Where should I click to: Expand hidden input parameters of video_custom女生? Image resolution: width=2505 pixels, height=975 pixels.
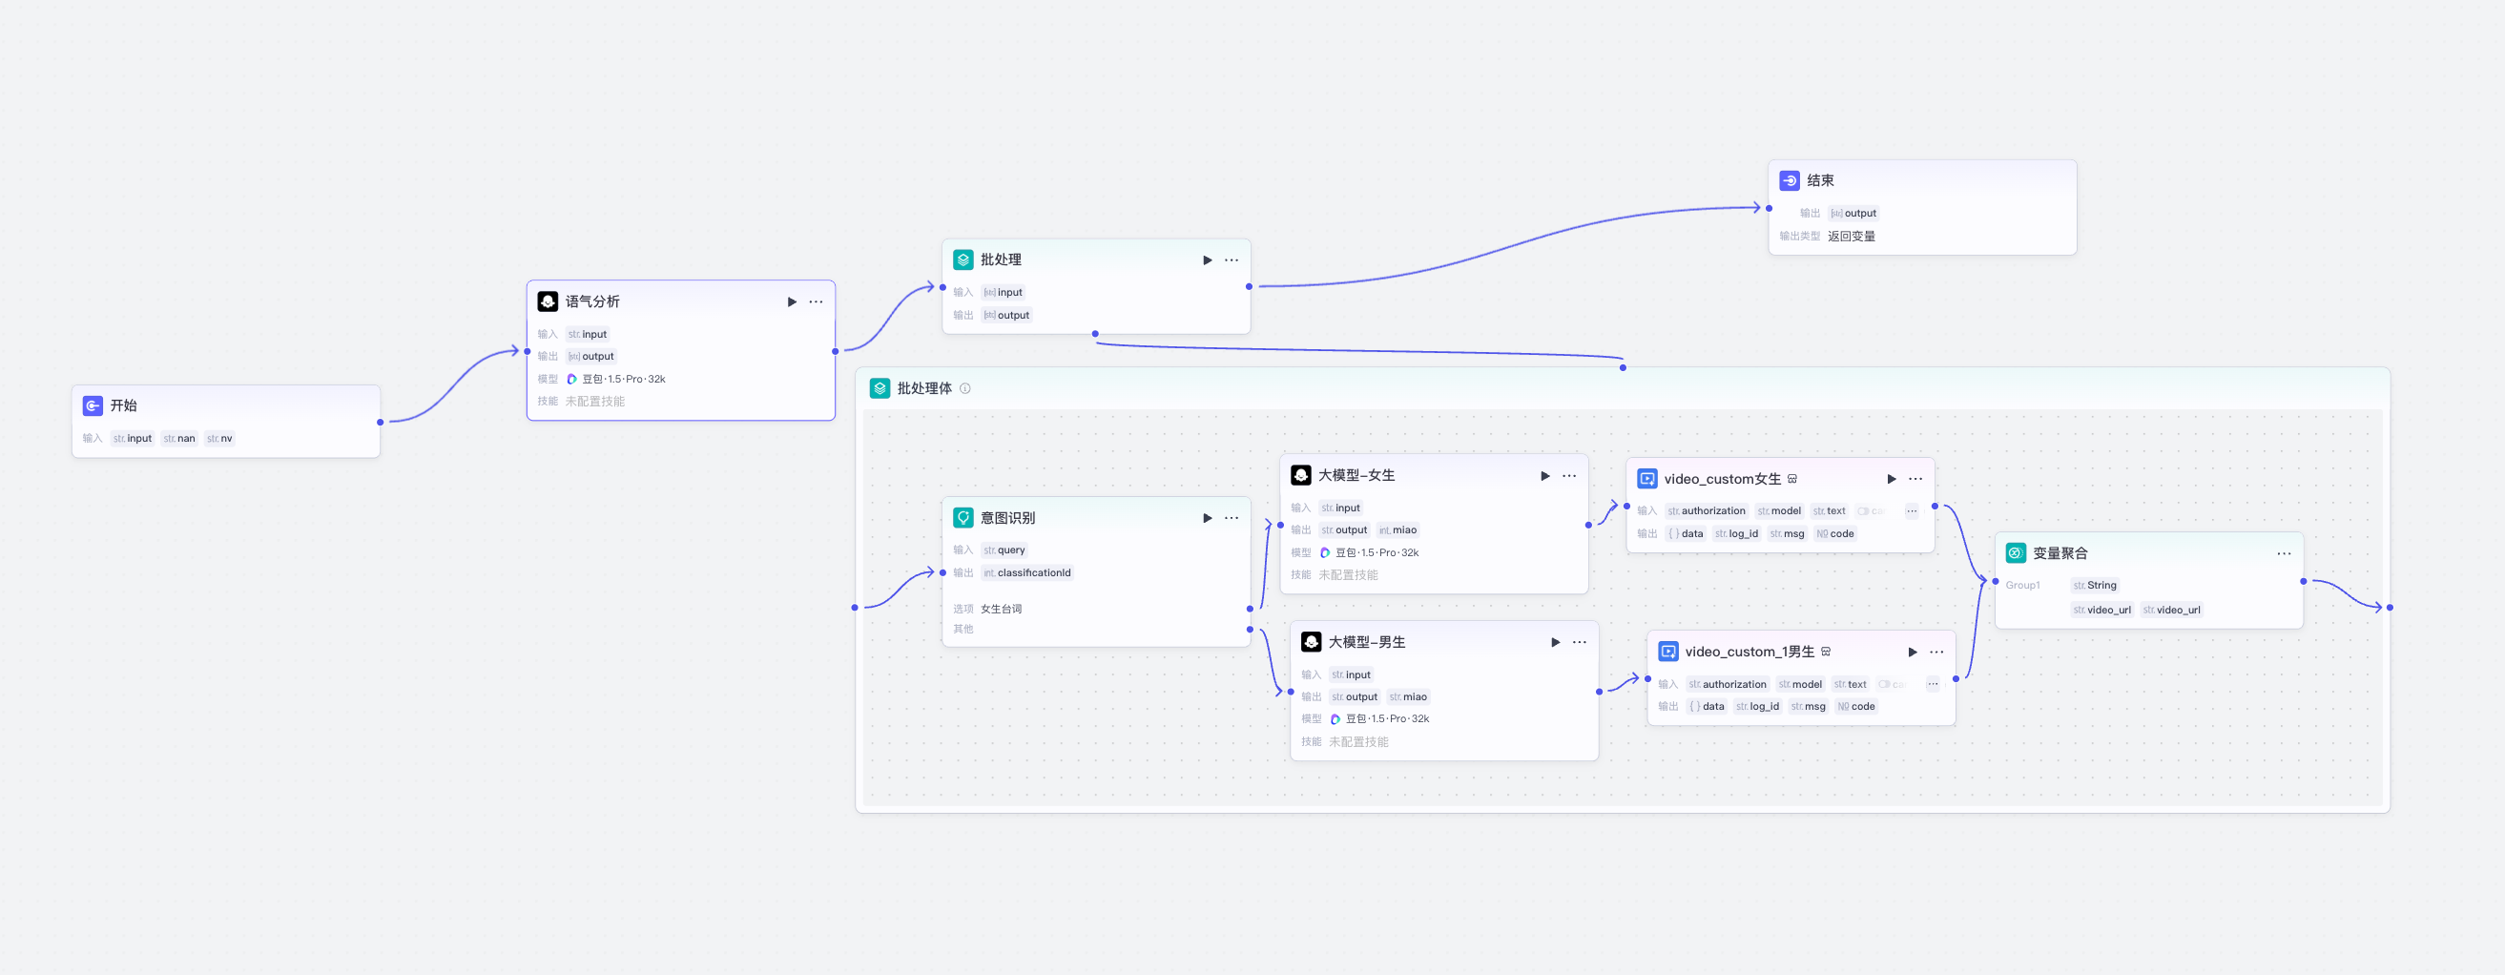point(1911,511)
